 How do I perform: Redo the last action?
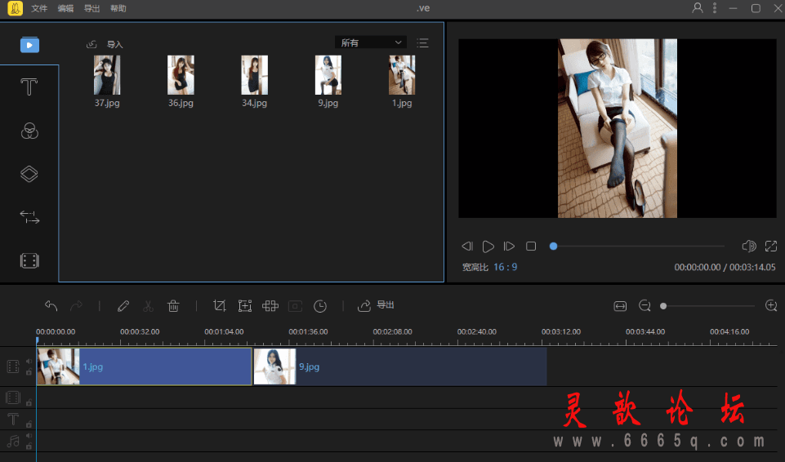click(x=76, y=305)
